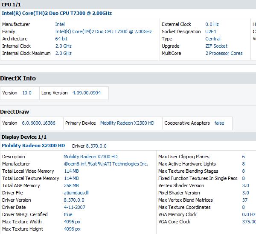Click the Primary Device label
This screenshot has width=256, height=234.
pyautogui.click(x=80, y=123)
